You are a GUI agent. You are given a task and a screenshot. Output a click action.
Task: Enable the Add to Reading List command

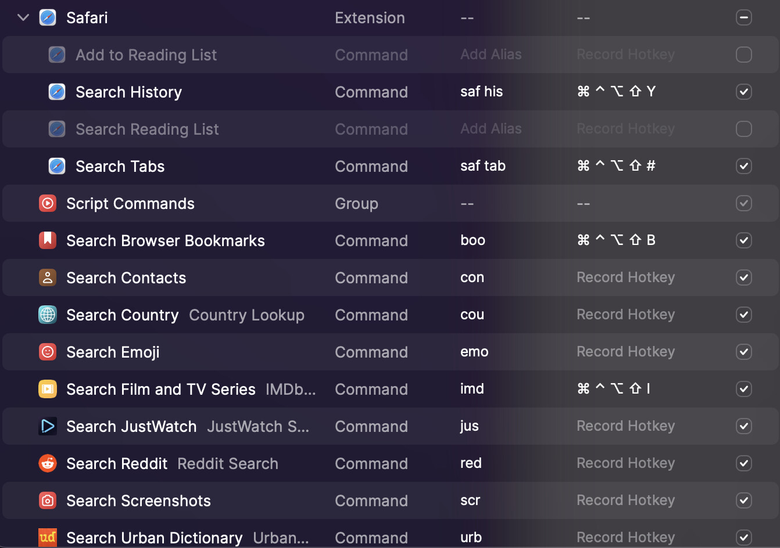(743, 55)
